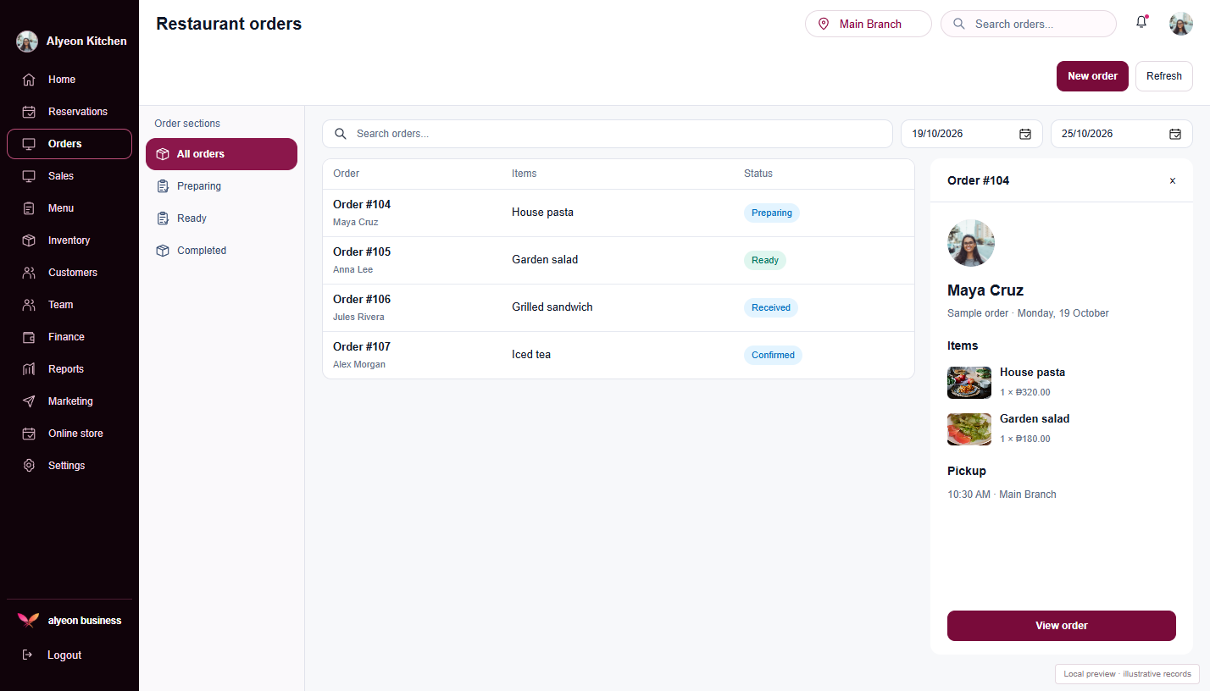This screenshot has height=691, width=1210.
Task: Select the All orders section
Action: click(221, 154)
